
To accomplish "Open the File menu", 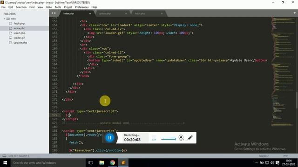I will click(x=3, y=7).
